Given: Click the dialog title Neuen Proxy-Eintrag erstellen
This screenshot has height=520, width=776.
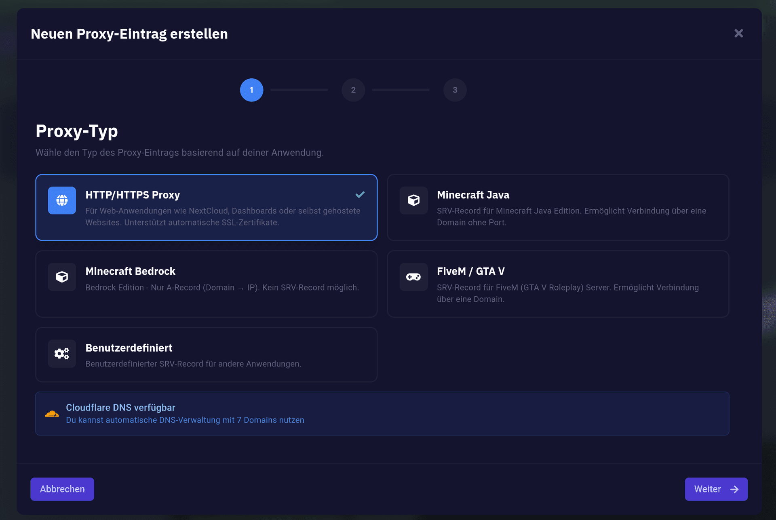Looking at the screenshot, I should click(x=129, y=34).
